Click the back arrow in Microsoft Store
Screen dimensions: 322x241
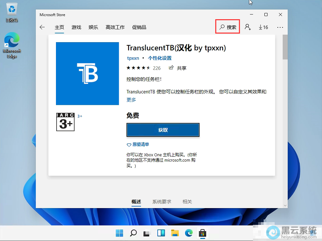click(42, 27)
